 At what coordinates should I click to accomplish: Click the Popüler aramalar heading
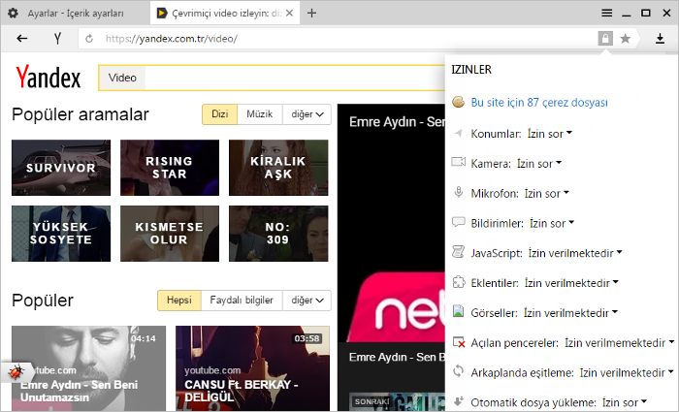click(81, 114)
